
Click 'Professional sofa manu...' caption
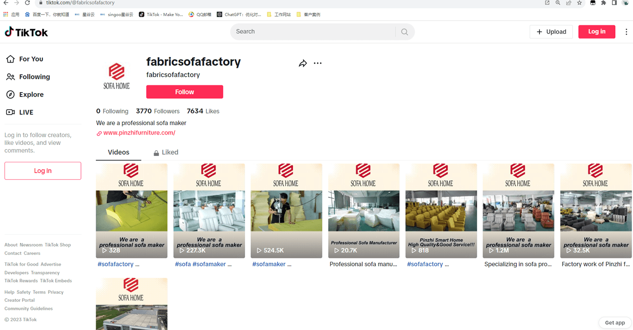[363, 264]
